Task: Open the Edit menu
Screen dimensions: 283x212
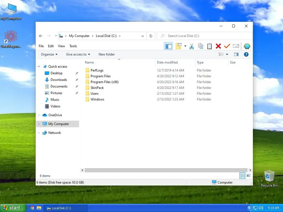Action: pos(51,46)
